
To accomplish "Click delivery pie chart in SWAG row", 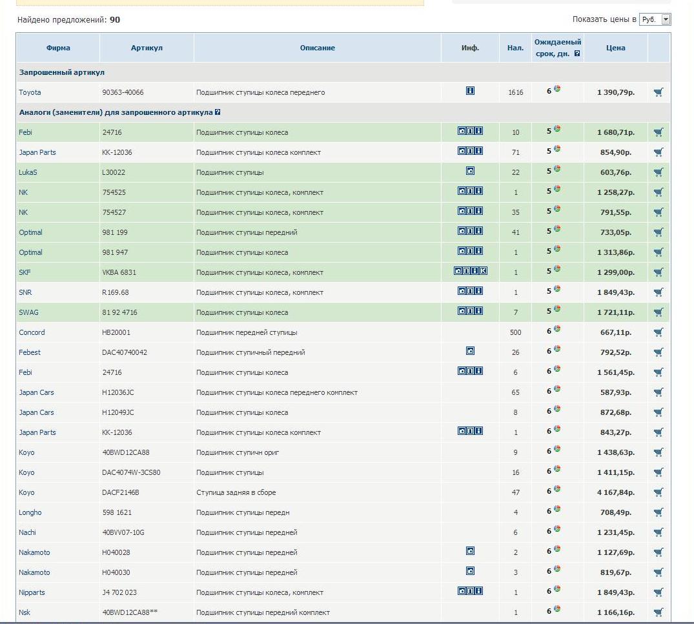I will point(557,309).
